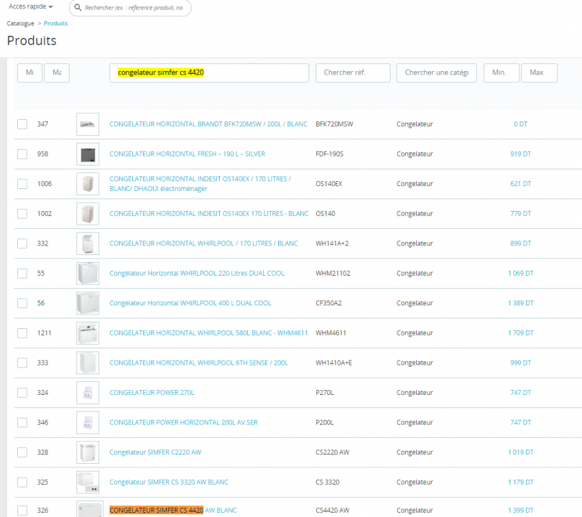Open CONGELATEUR SIMFER CS 4420 AW BLANC link

pyautogui.click(x=173, y=510)
